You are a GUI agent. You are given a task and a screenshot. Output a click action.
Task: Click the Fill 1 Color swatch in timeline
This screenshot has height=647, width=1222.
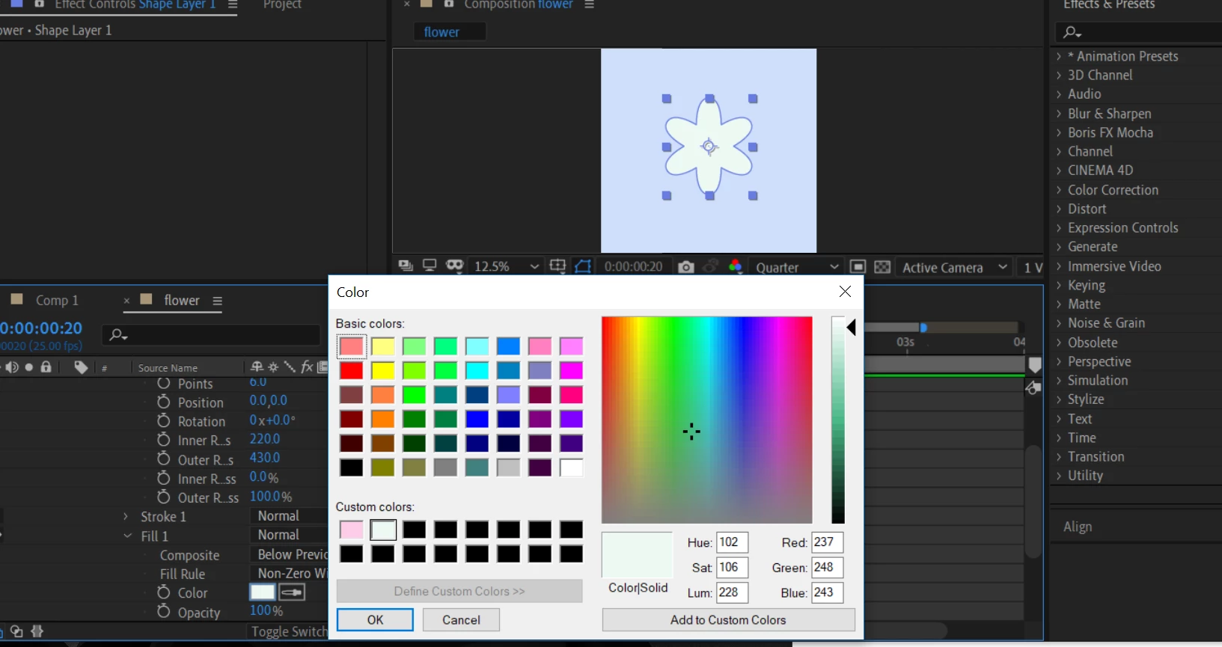tap(262, 592)
